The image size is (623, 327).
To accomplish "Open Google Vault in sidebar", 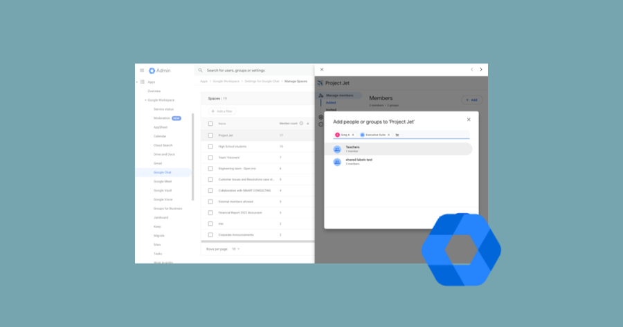I will 163,191.
